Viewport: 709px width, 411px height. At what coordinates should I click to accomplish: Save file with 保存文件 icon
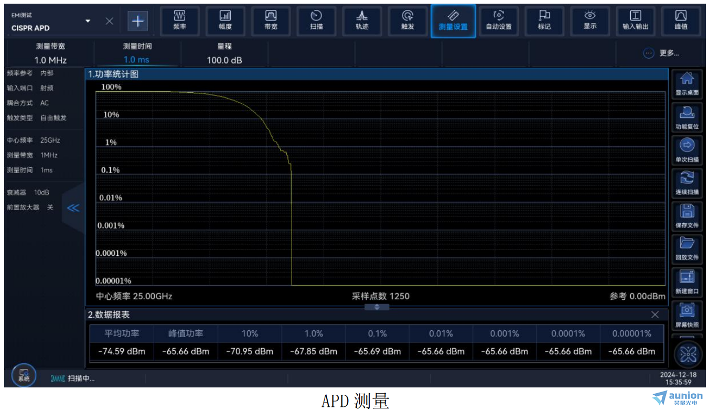(x=686, y=215)
